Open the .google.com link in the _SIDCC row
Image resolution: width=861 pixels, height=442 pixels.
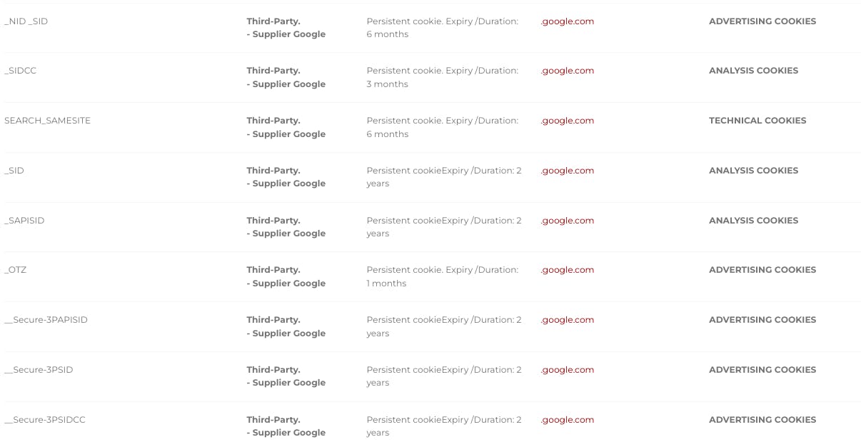pos(568,71)
